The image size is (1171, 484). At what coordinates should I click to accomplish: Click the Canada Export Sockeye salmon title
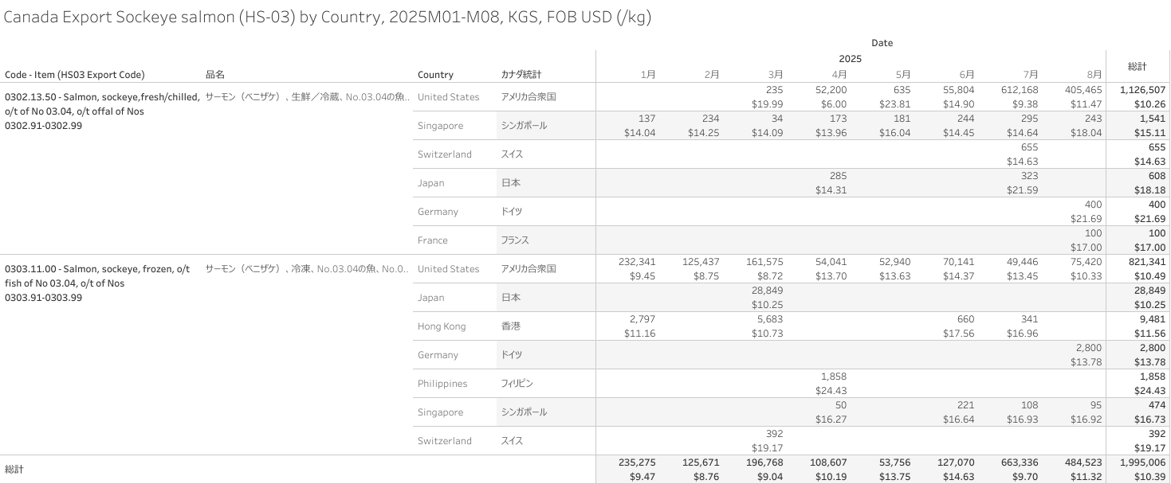pyautogui.click(x=328, y=18)
